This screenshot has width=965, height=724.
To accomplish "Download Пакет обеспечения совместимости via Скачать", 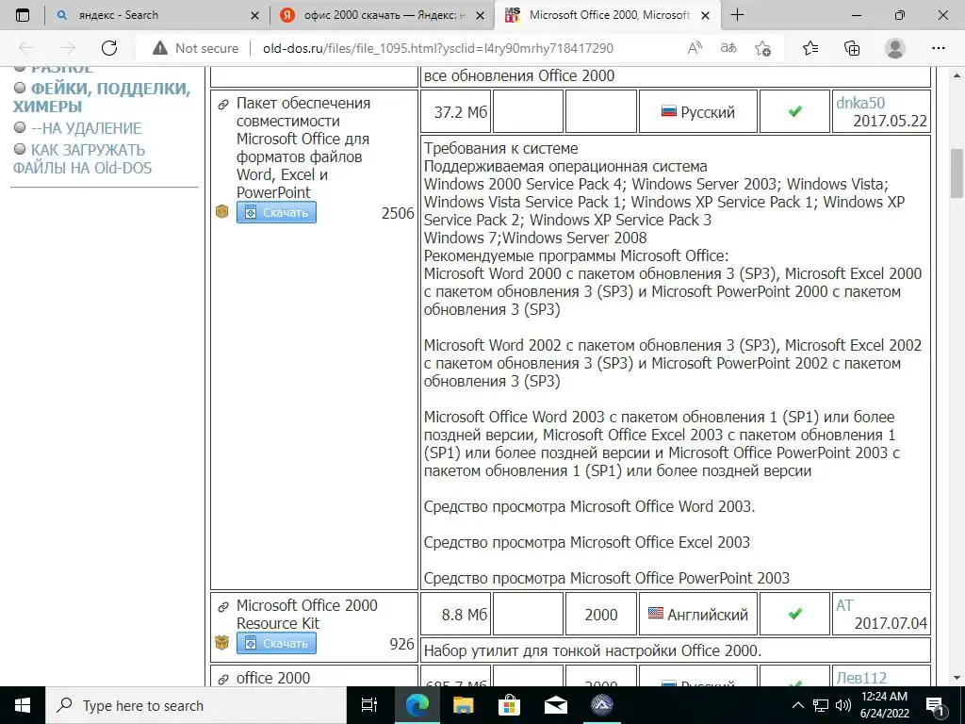I will (276, 212).
